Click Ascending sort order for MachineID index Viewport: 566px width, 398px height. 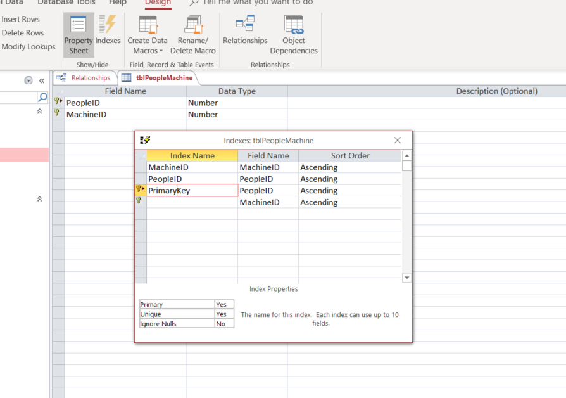click(349, 167)
